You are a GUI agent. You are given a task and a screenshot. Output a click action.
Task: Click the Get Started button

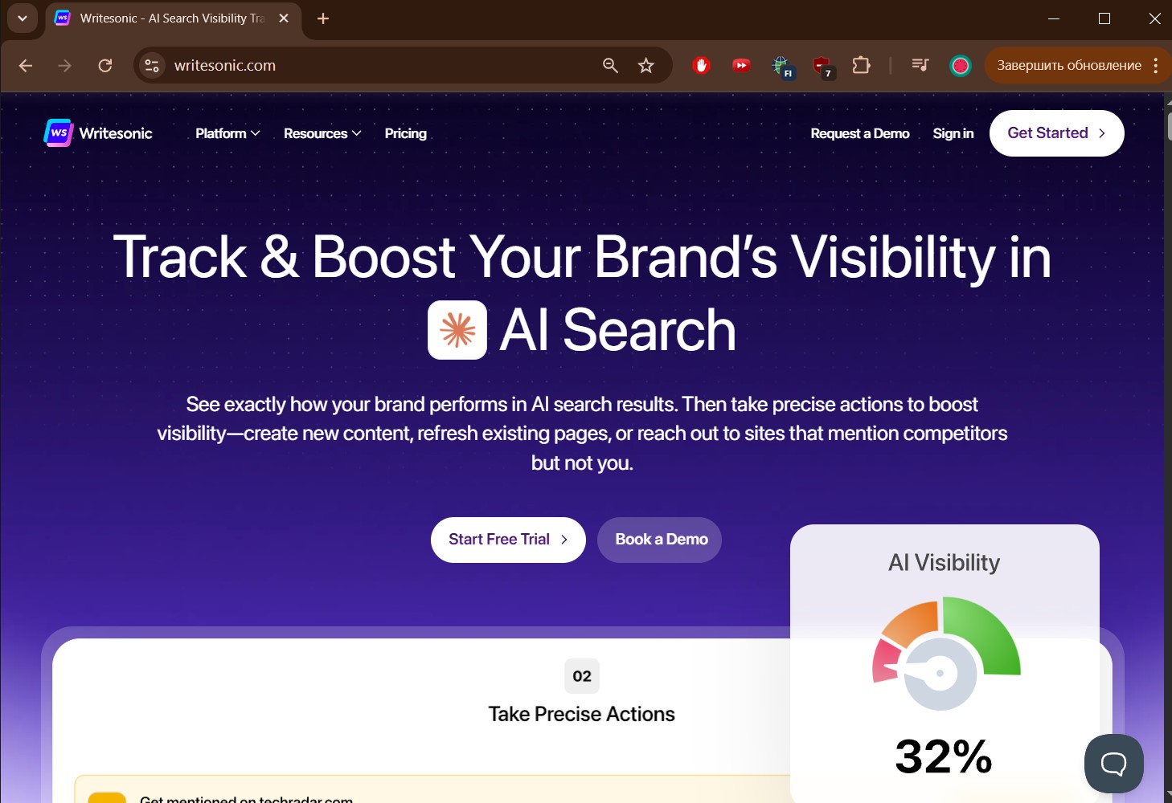click(x=1056, y=133)
